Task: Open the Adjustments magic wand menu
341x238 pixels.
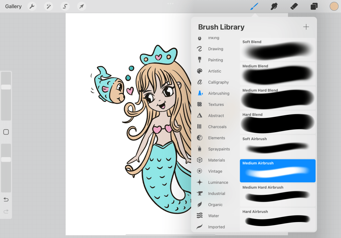Action: pyautogui.click(x=49, y=6)
